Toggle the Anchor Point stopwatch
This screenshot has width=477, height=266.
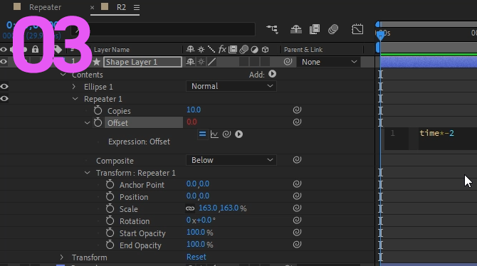(110, 184)
